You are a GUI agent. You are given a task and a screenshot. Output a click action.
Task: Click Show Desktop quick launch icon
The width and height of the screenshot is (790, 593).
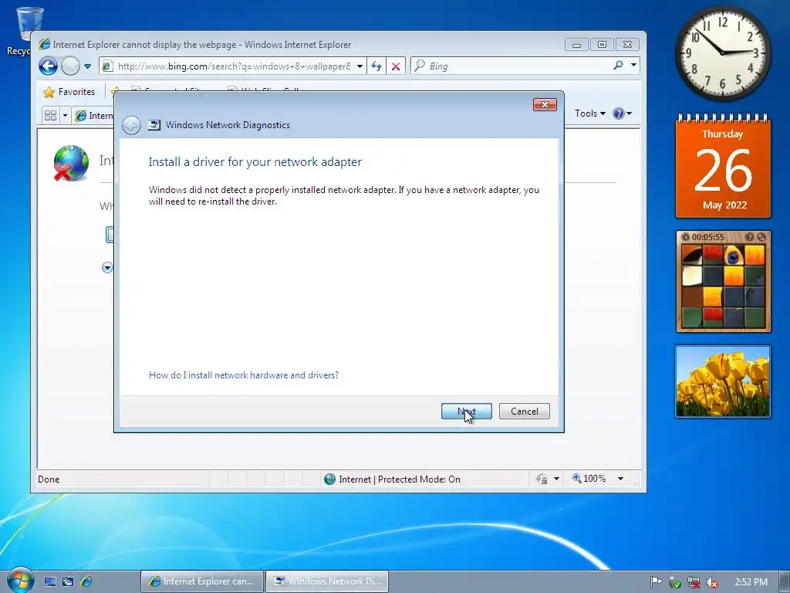(x=50, y=581)
